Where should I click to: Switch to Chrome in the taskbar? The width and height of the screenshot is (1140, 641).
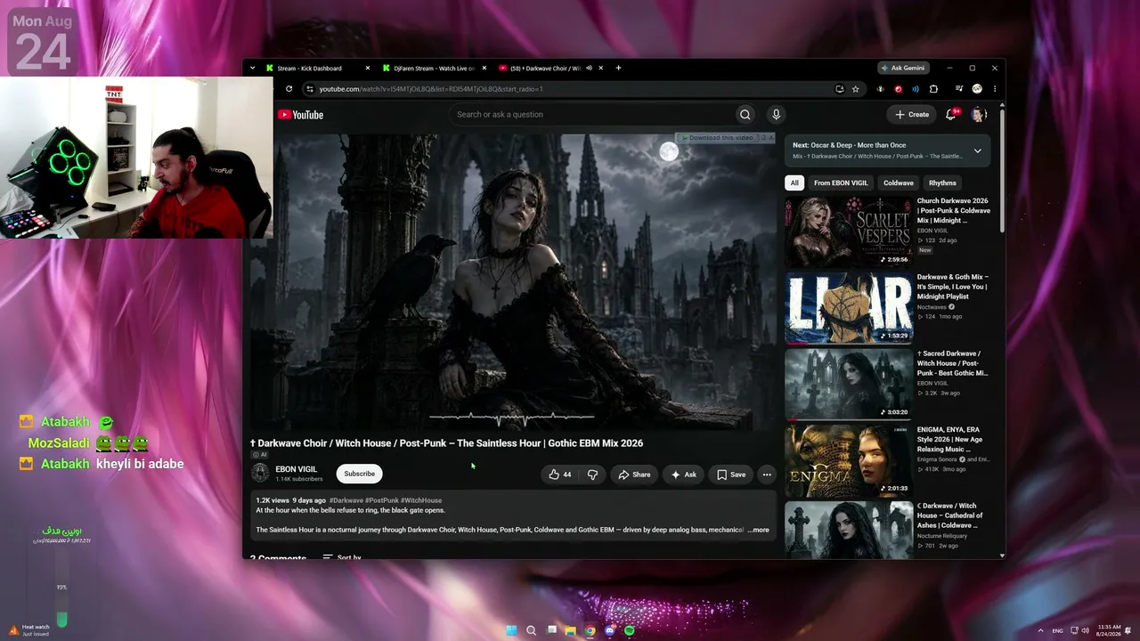[x=590, y=630]
